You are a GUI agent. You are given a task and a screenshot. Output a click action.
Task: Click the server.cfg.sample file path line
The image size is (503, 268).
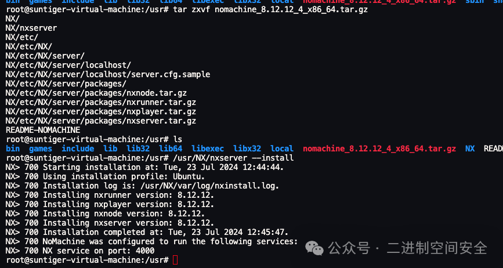pos(108,74)
